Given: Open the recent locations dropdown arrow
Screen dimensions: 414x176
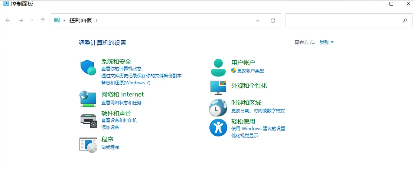Looking at the screenshot, I should (32, 20).
